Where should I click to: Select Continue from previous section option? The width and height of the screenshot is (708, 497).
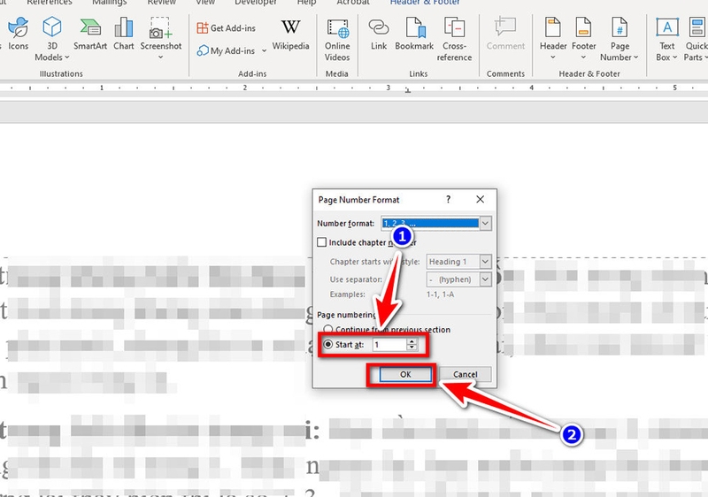(328, 330)
